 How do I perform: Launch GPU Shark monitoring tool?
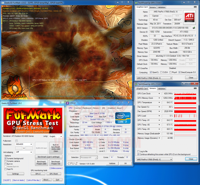tap(54, 174)
